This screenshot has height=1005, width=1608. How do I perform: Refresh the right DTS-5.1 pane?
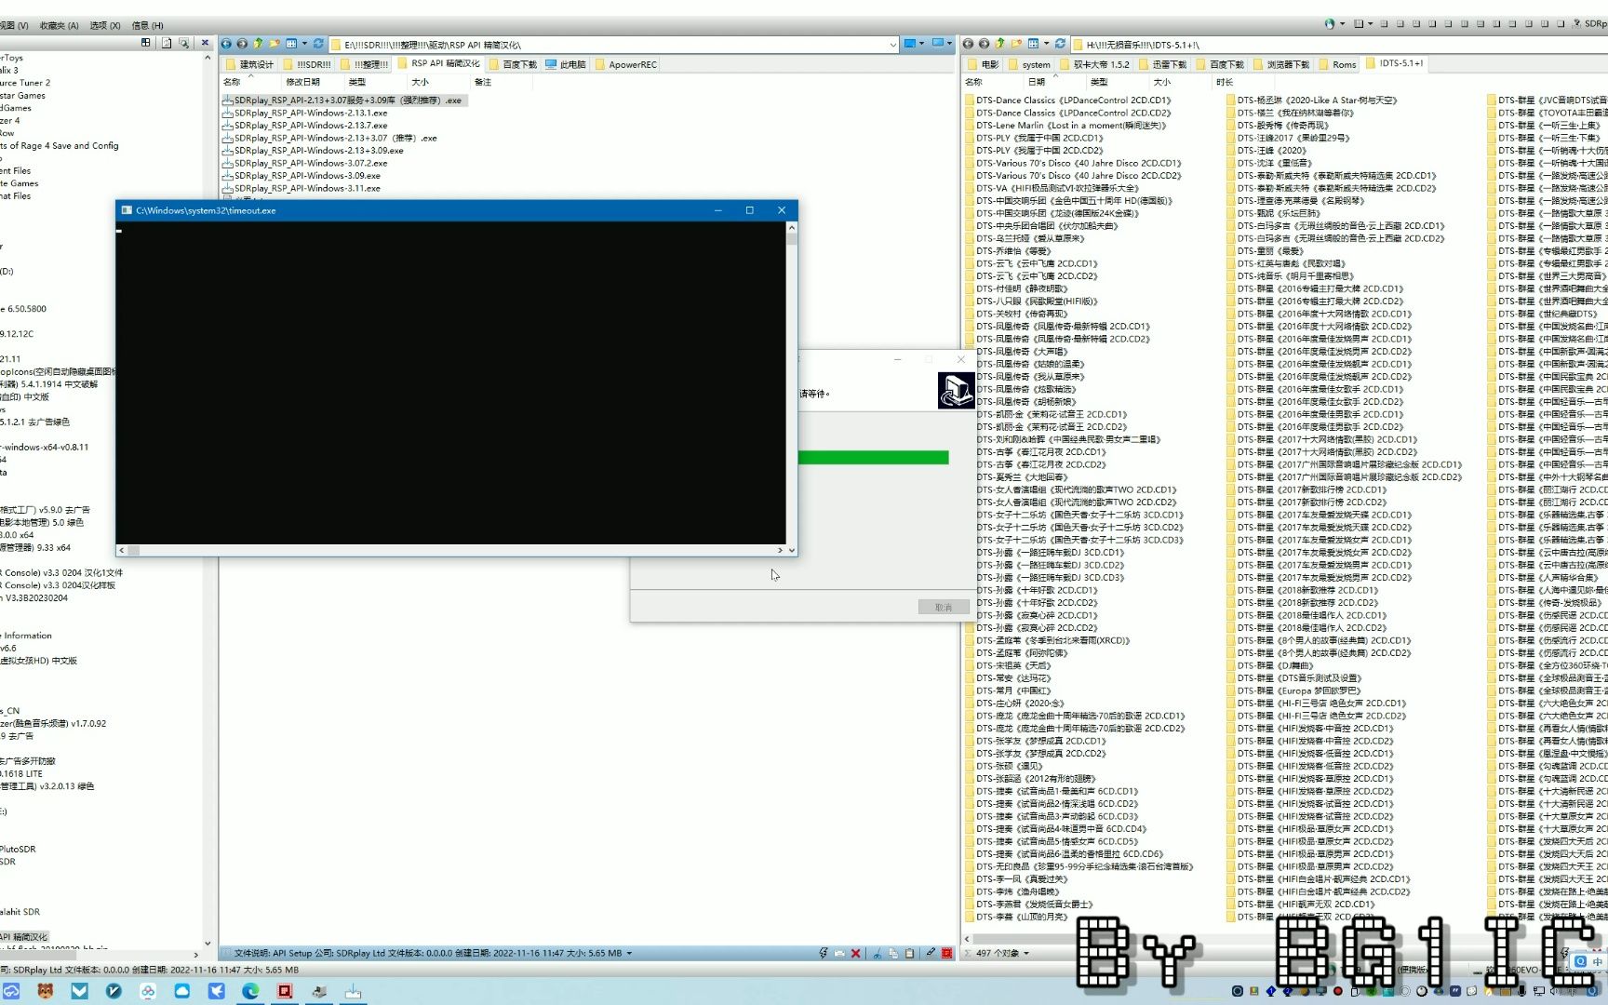(1060, 44)
